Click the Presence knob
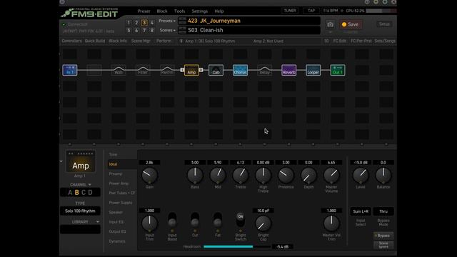457x257 pixels. [286, 175]
